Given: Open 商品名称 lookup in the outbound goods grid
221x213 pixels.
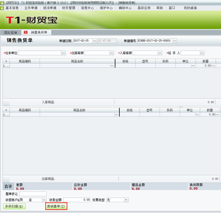Looking at the screenshot, I should [x=116, y=114].
